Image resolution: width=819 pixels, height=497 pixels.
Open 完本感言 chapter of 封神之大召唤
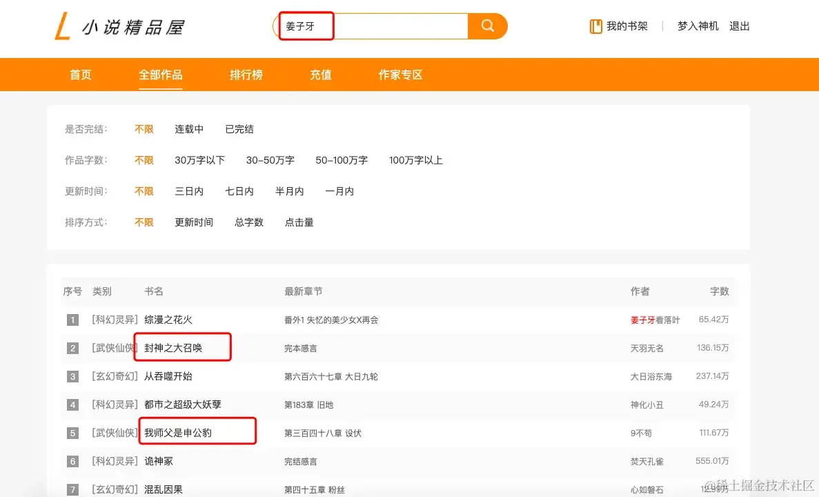coord(300,348)
